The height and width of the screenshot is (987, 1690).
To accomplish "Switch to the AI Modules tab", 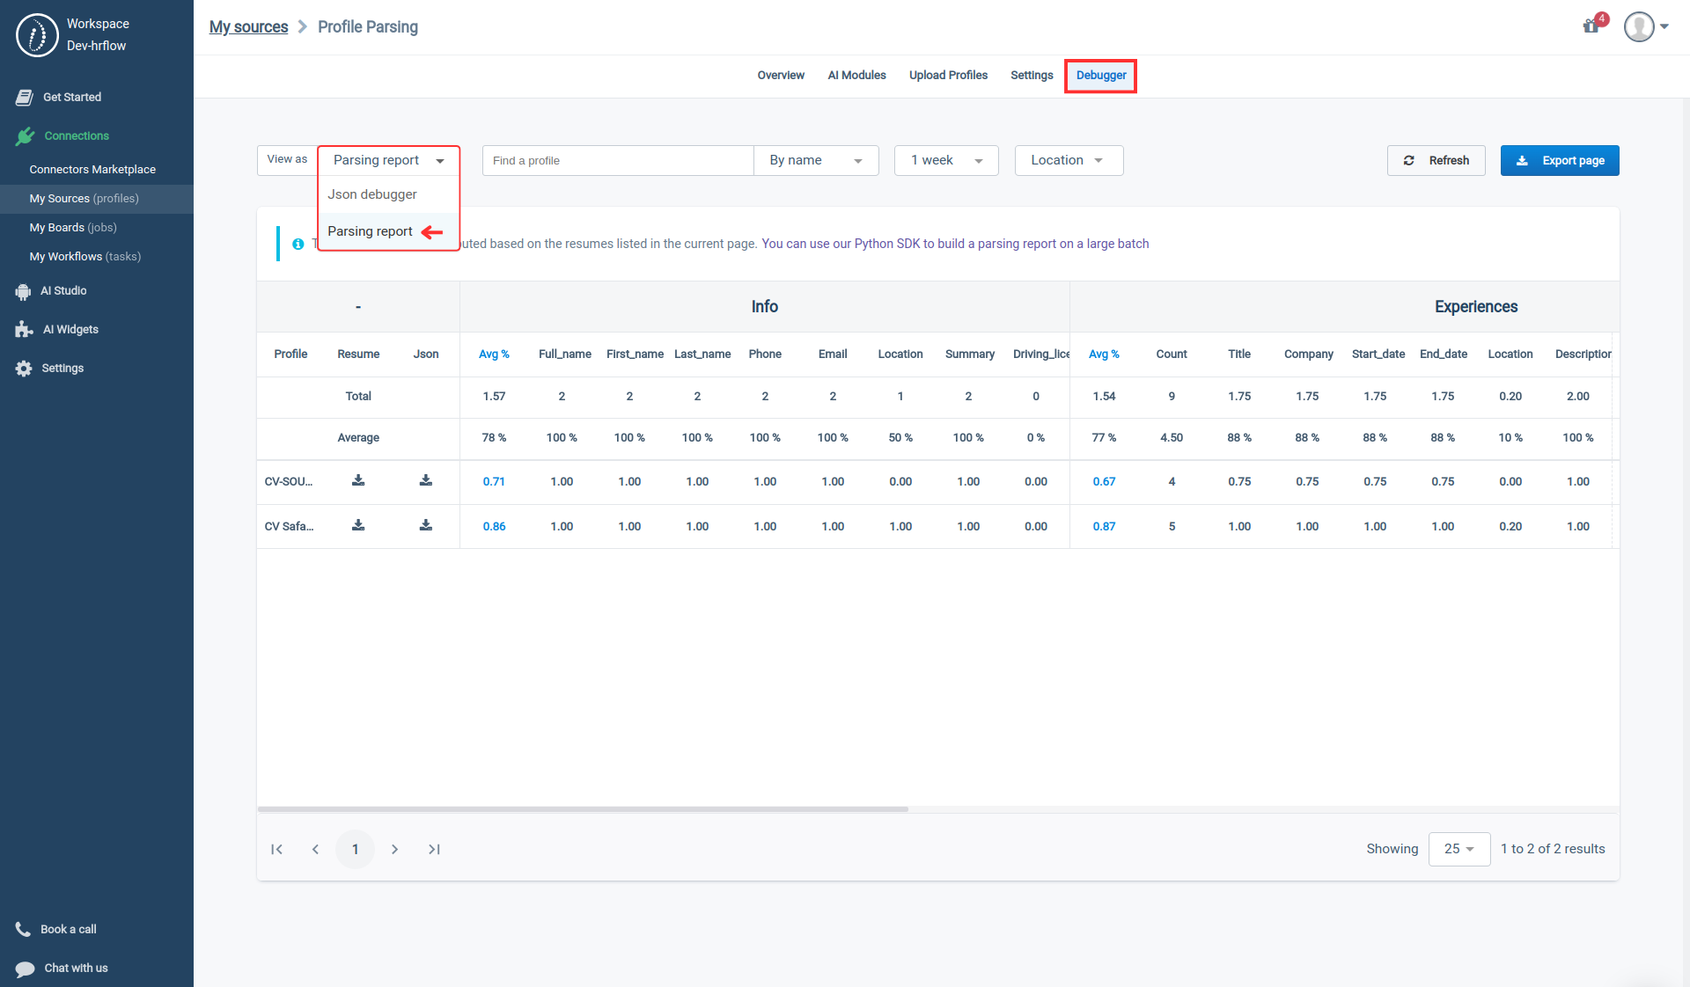I will click(856, 76).
